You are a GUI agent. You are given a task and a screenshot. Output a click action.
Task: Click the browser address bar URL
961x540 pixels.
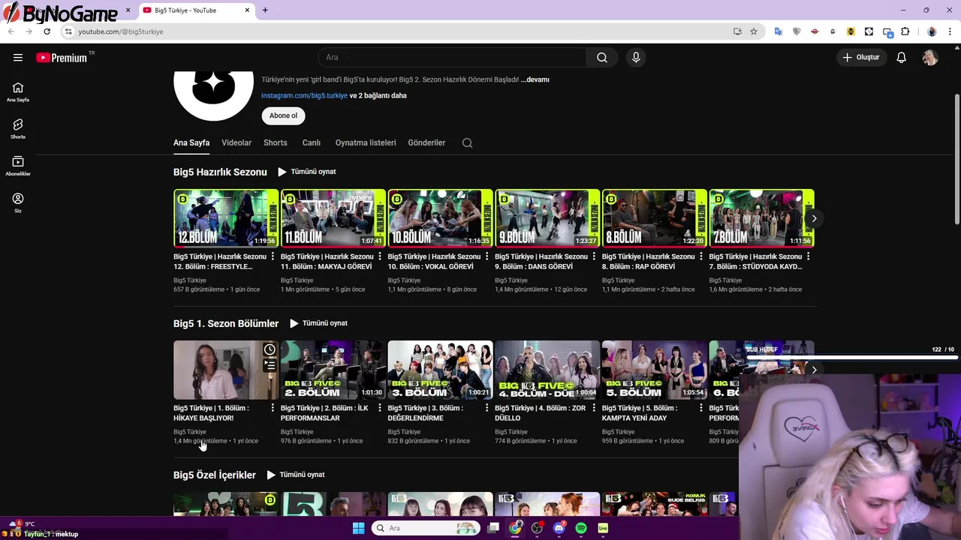[x=121, y=31]
